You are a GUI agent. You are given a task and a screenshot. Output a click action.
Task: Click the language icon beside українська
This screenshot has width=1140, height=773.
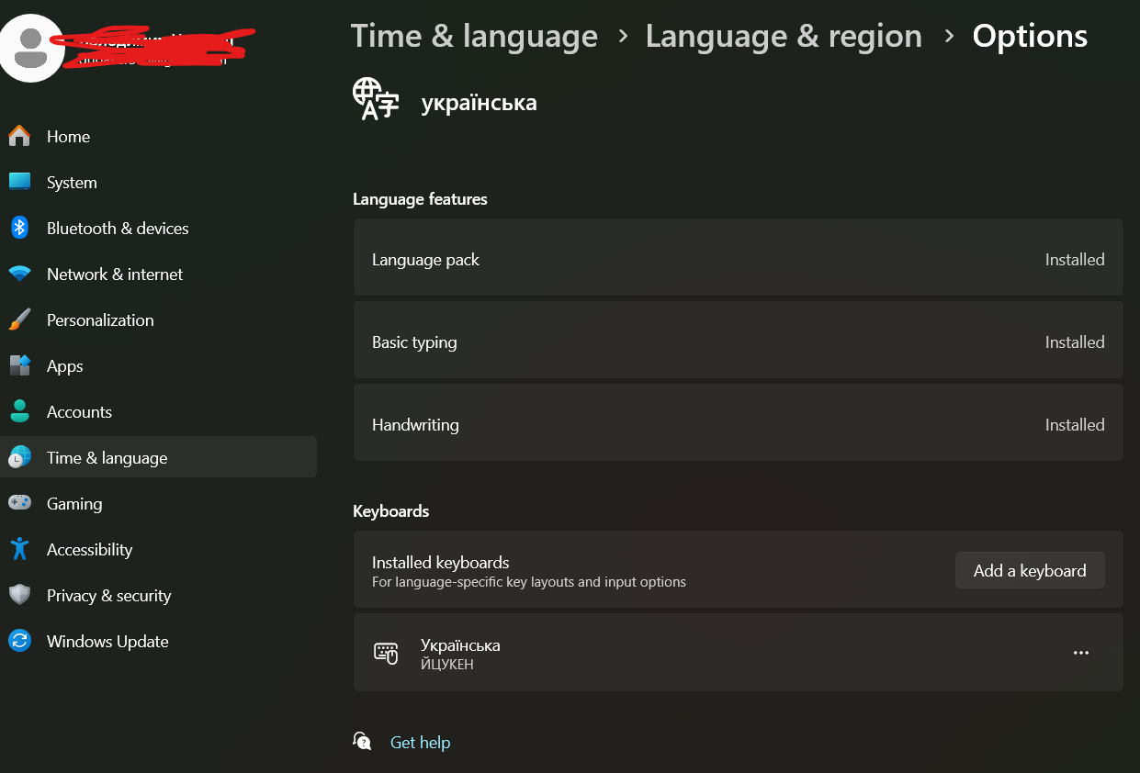[377, 99]
